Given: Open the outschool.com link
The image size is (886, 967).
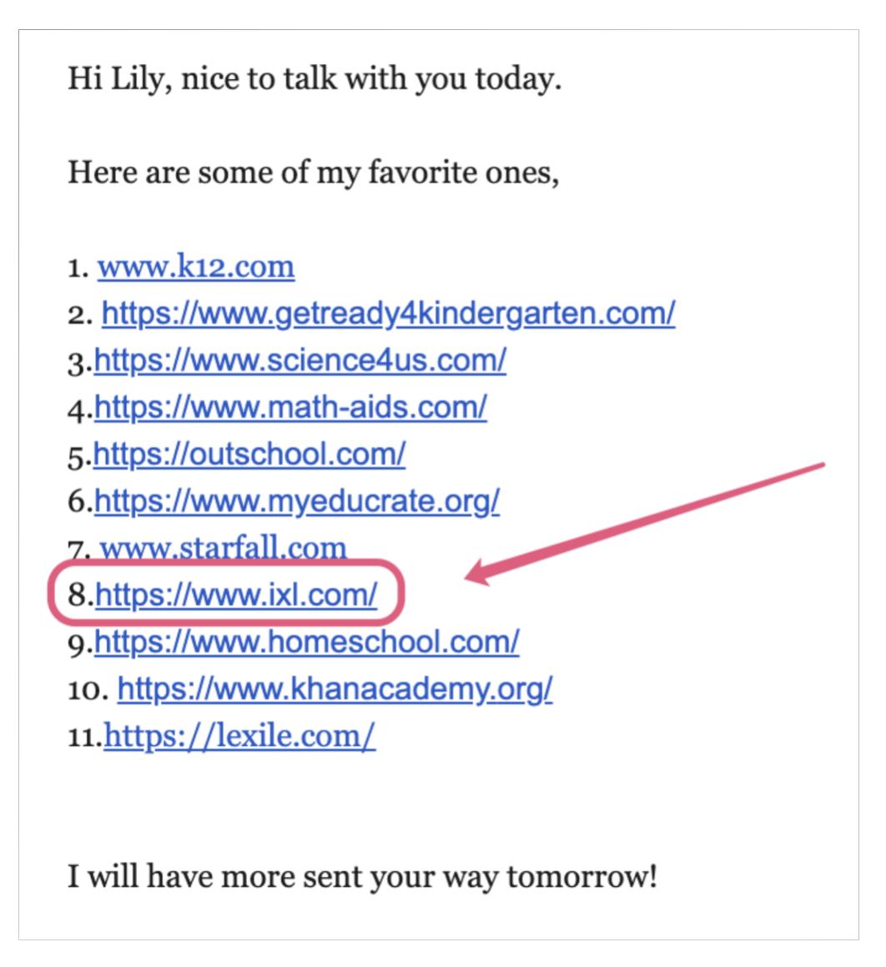Looking at the screenshot, I should pyautogui.click(x=249, y=454).
